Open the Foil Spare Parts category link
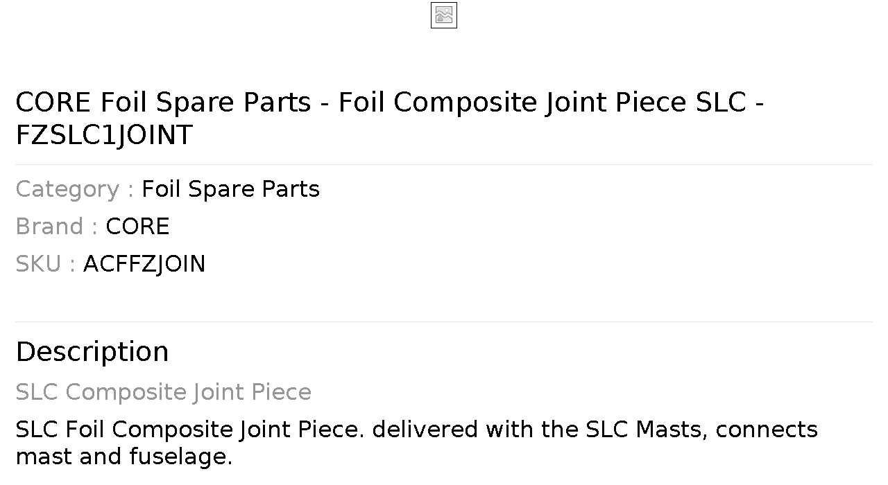The image size is (888, 485). point(230,189)
